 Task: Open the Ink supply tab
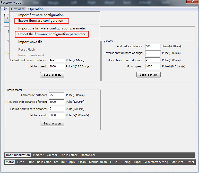[68, 162]
